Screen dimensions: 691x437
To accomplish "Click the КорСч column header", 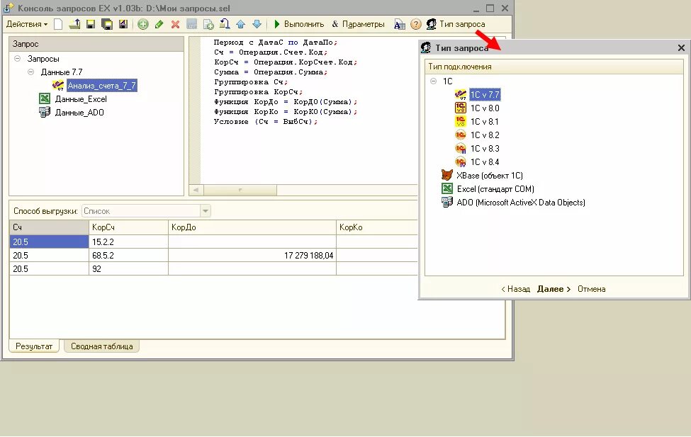I will point(128,227).
